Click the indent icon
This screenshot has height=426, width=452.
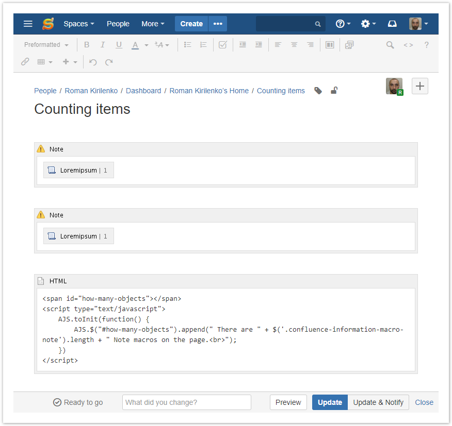point(259,45)
